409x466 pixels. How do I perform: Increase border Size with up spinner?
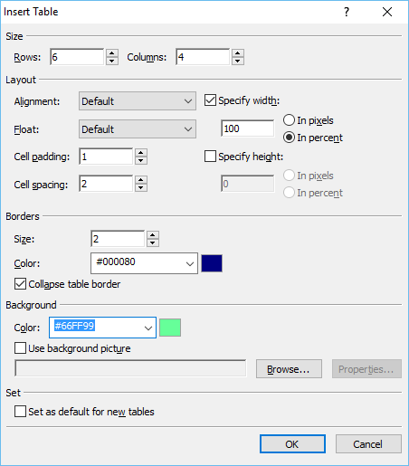153,235
